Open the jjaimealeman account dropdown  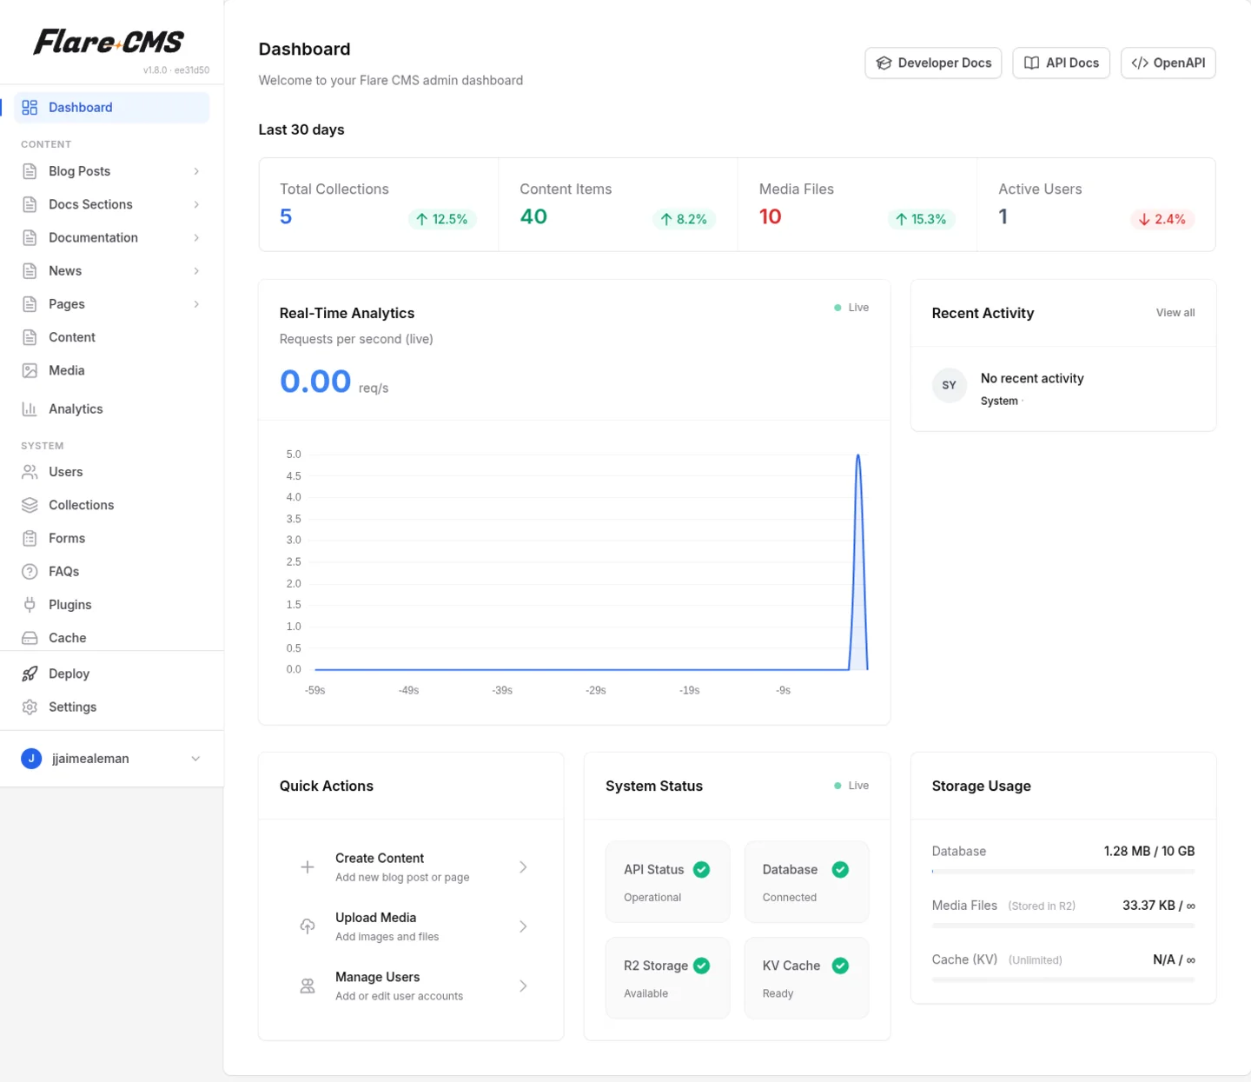tap(195, 759)
